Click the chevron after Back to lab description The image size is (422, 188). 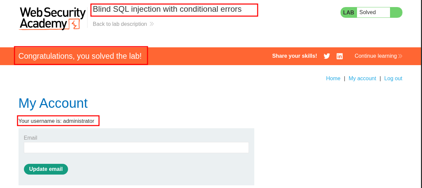tap(152, 24)
